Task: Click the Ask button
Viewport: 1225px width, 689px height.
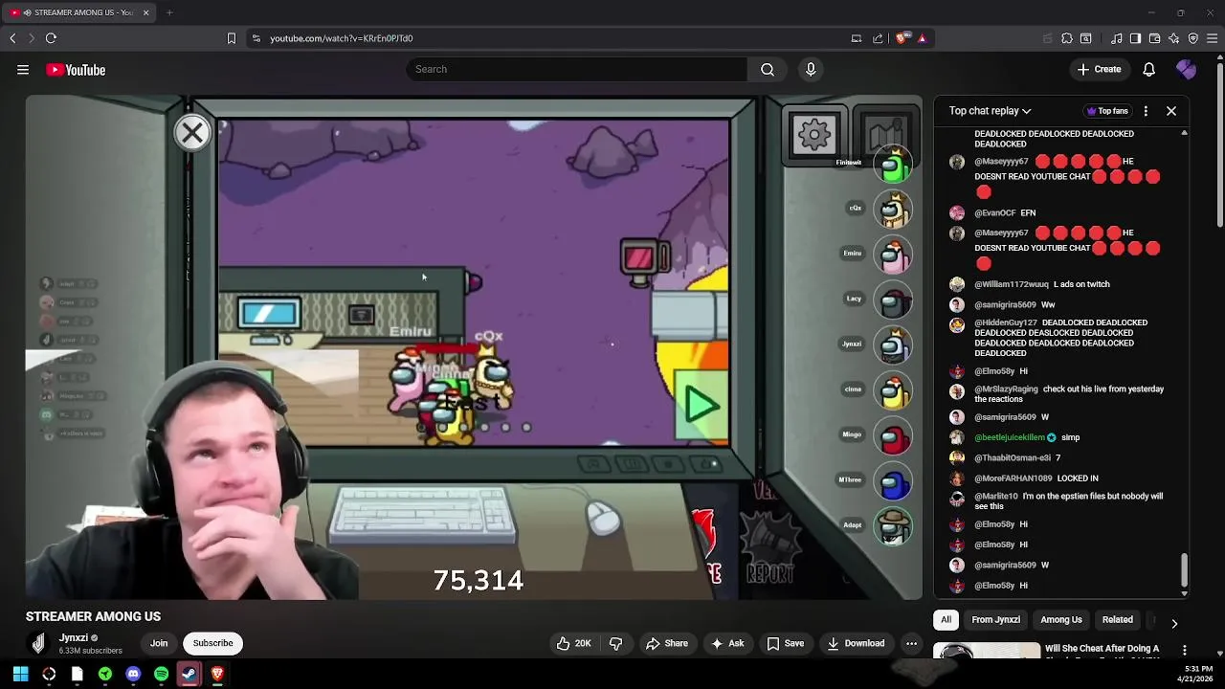Action: [x=726, y=643]
